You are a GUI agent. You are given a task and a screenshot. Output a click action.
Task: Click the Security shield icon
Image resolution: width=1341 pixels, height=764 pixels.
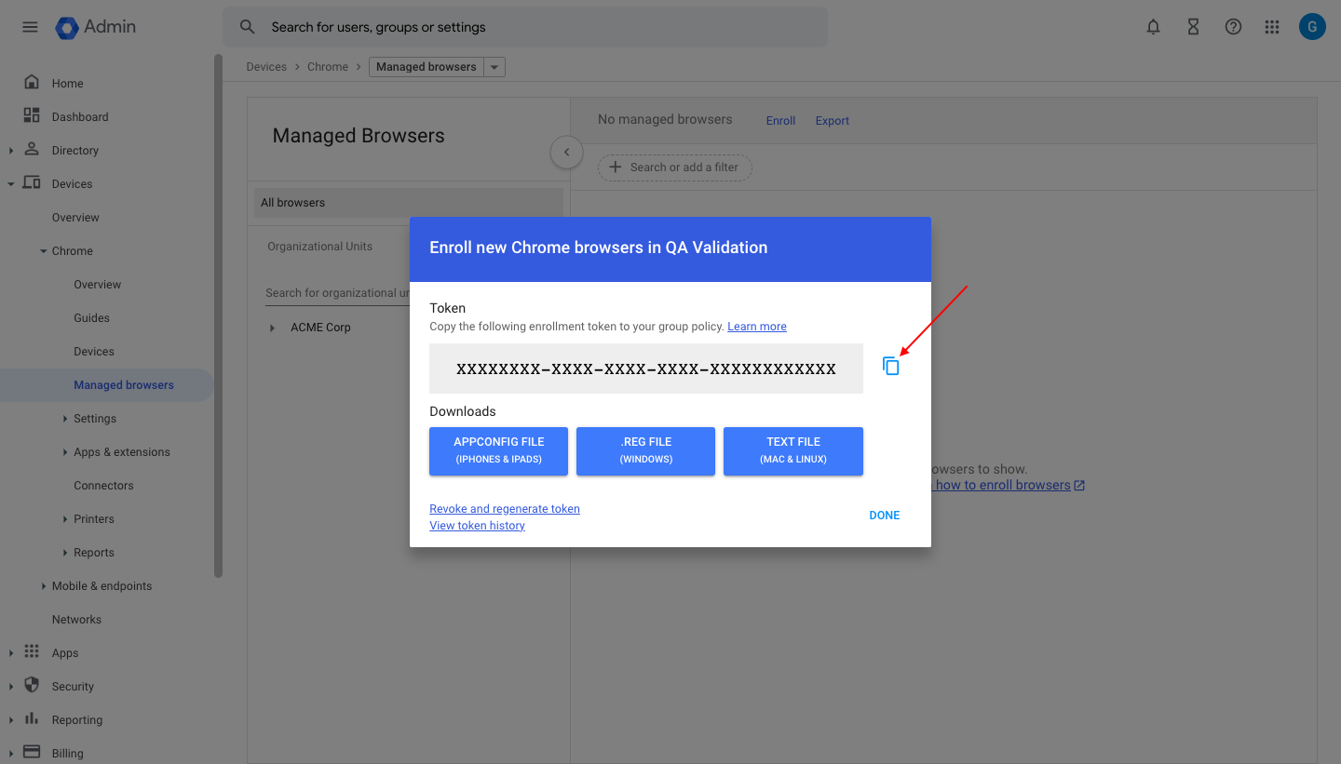(x=32, y=685)
